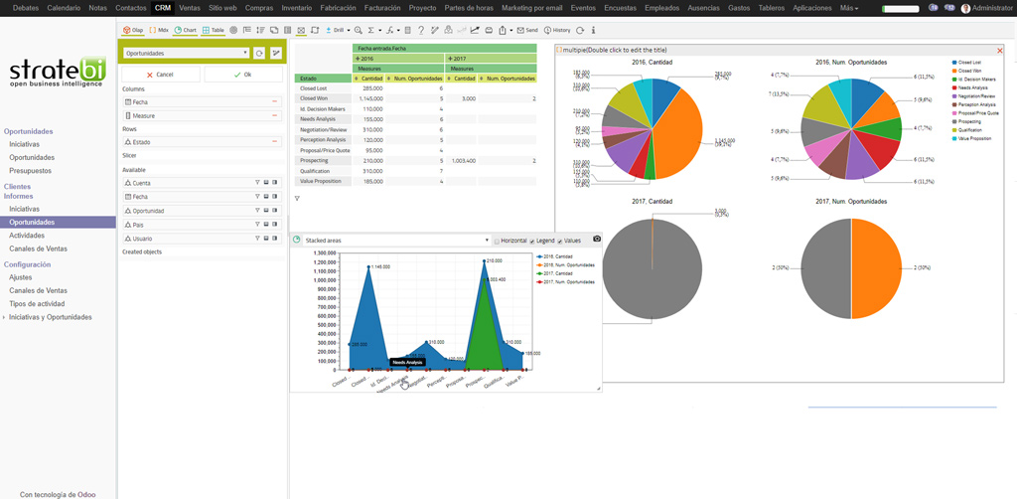Open the Mdx editor from toolbar

pyautogui.click(x=159, y=30)
